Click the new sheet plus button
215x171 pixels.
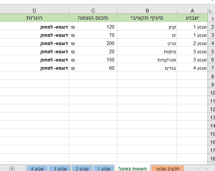tap(12, 169)
